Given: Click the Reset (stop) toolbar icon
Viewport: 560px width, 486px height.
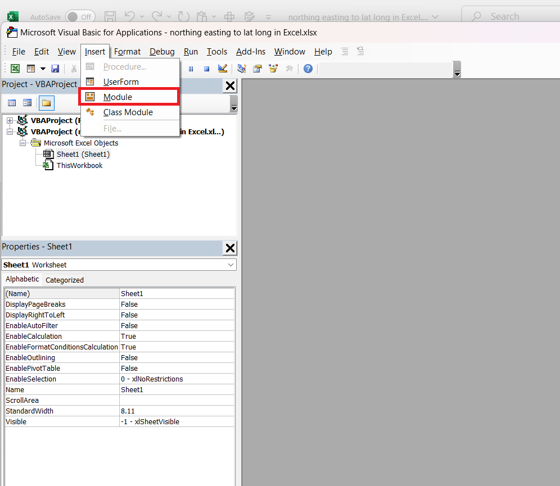Looking at the screenshot, I should pos(206,69).
